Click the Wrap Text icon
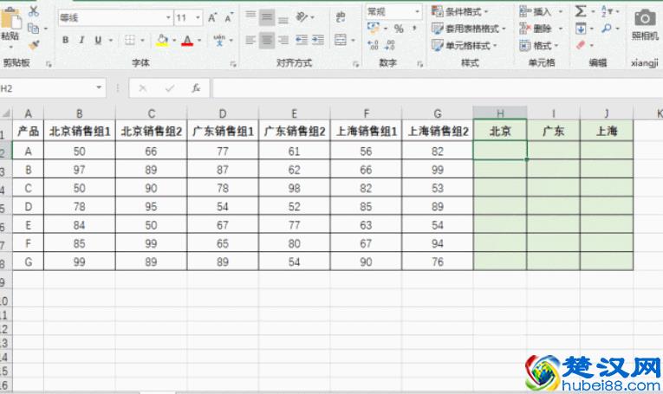The height and width of the screenshot is (394, 663). pyautogui.click(x=341, y=17)
